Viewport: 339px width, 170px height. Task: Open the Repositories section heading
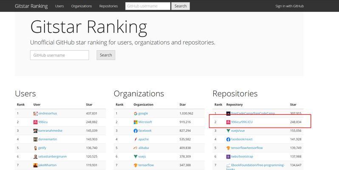click(235, 93)
